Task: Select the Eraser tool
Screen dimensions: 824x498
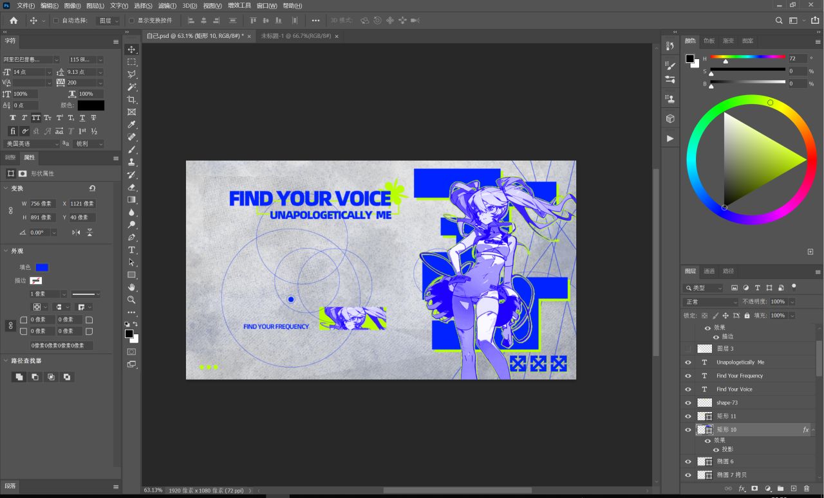Action: [131, 187]
